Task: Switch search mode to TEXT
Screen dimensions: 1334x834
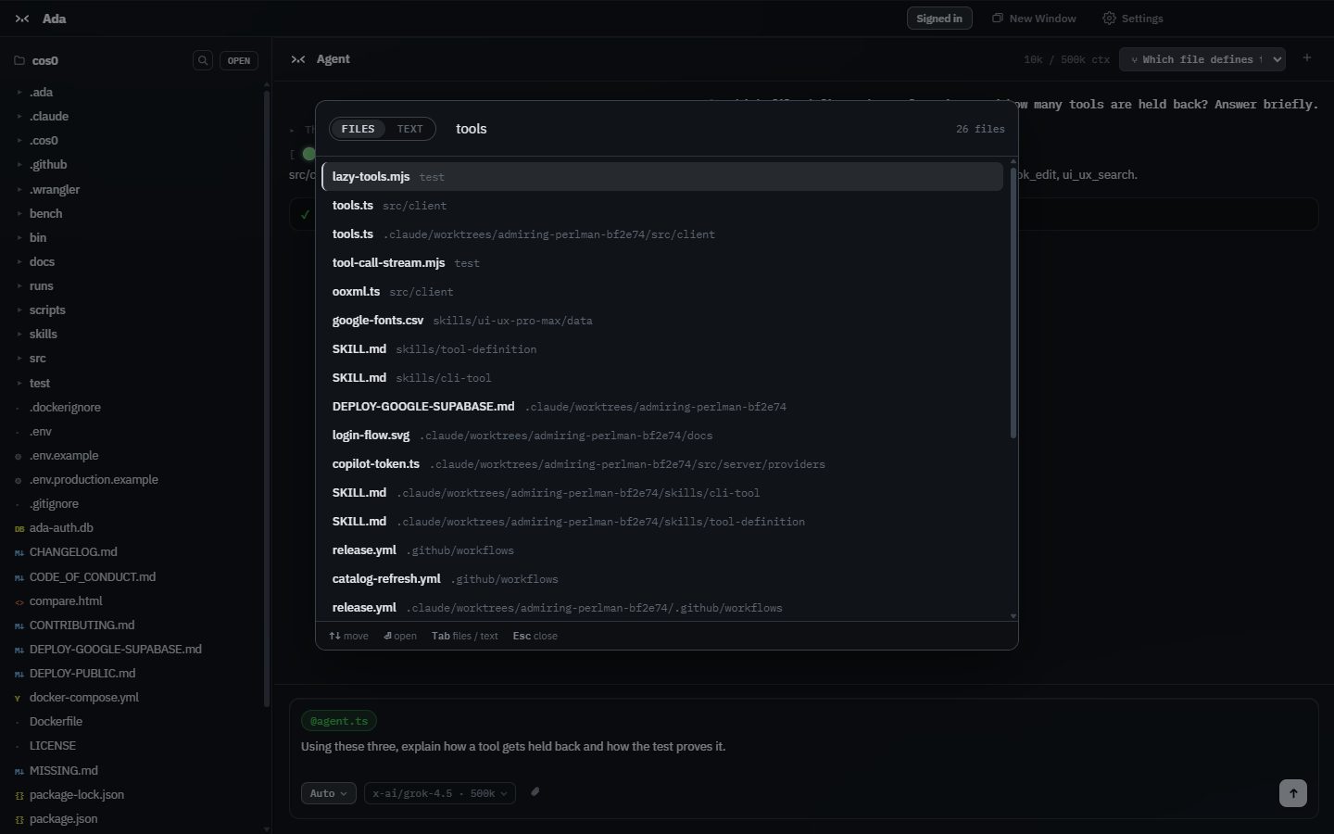Action: pyautogui.click(x=410, y=129)
